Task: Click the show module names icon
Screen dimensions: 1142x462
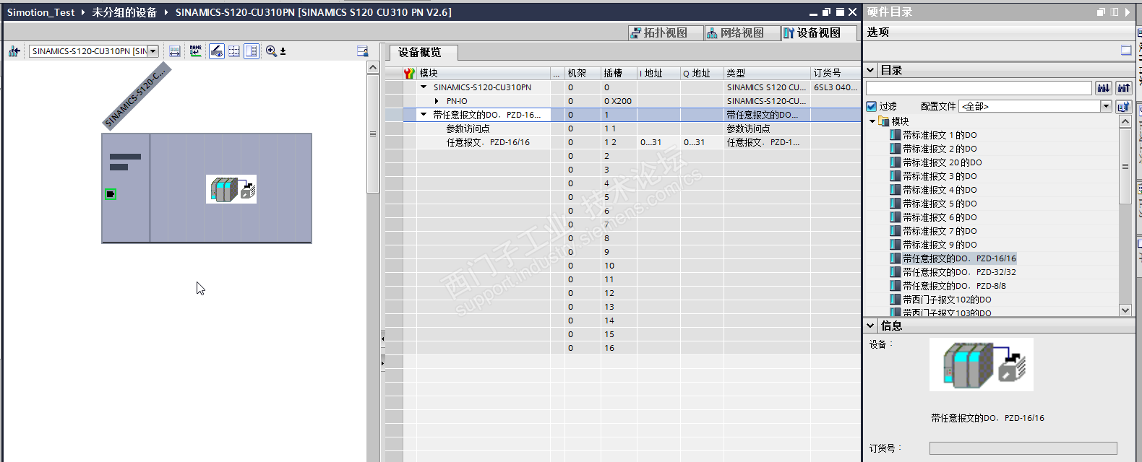Action: 196,51
